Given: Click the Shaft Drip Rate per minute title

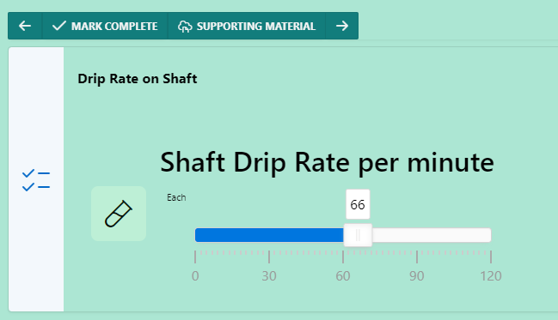Looking at the screenshot, I should (x=327, y=163).
